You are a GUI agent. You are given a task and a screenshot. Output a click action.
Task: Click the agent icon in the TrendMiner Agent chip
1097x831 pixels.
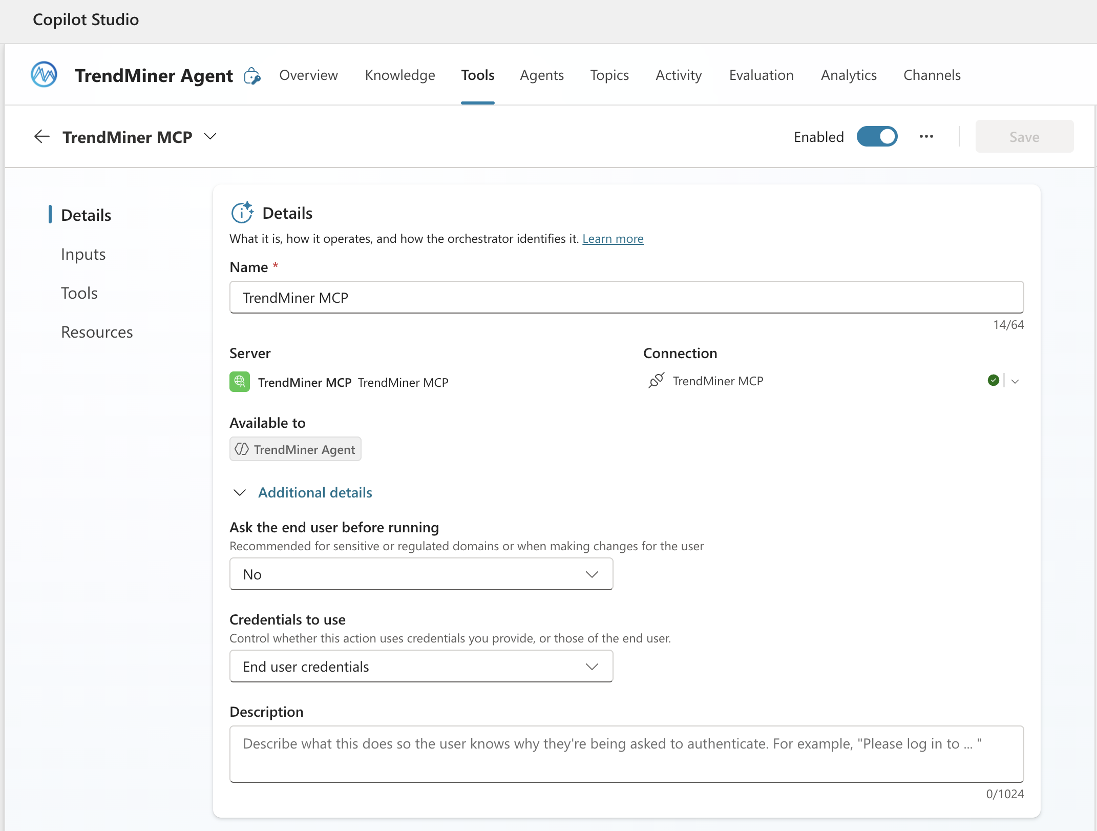(242, 449)
